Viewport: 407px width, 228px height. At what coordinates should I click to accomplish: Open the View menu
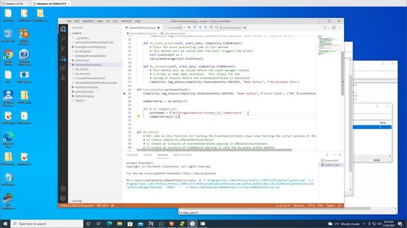tap(100, 21)
